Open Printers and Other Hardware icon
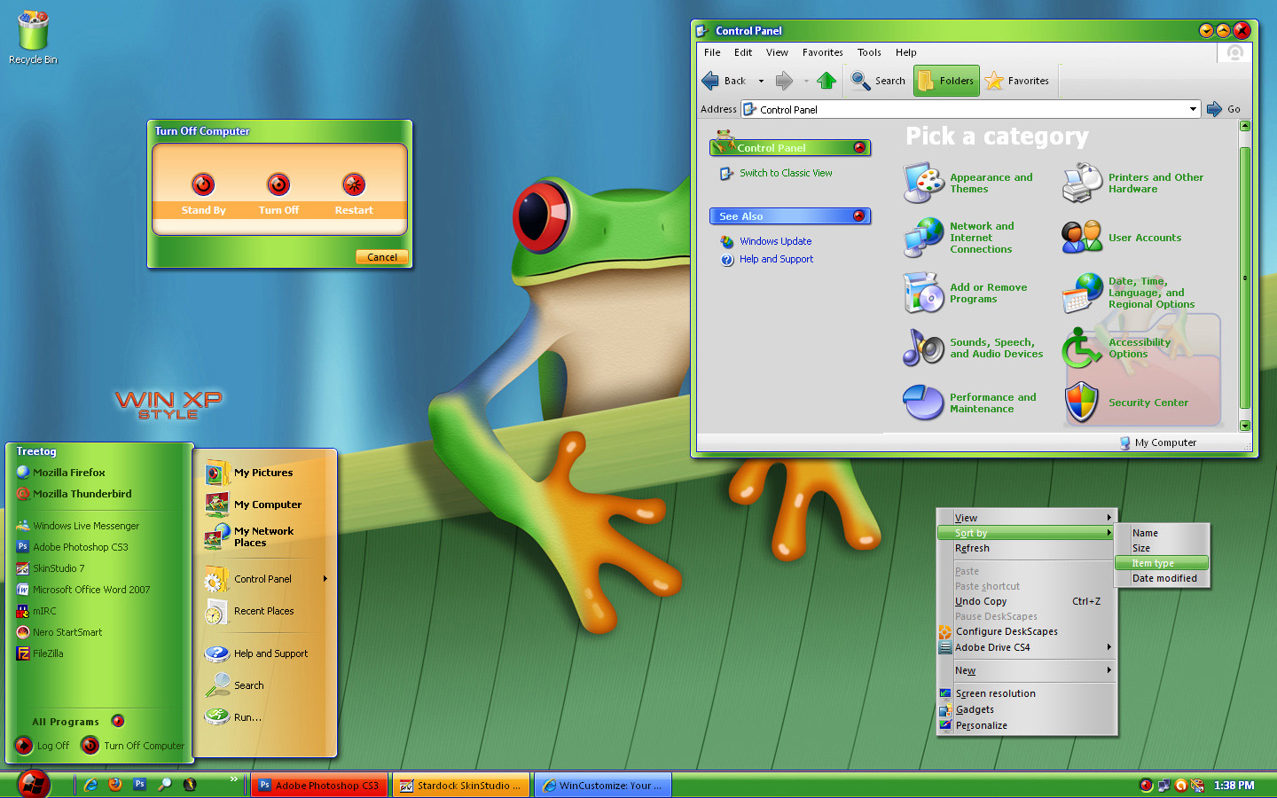The image size is (1277, 798). 1082,183
